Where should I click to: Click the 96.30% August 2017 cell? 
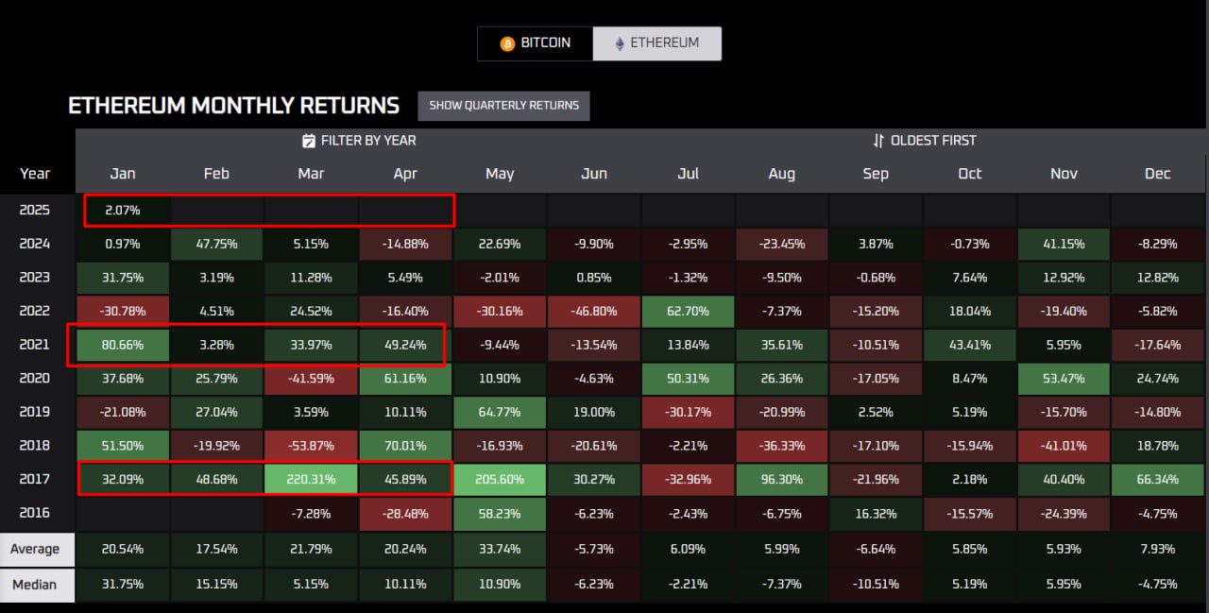coord(782,479)
